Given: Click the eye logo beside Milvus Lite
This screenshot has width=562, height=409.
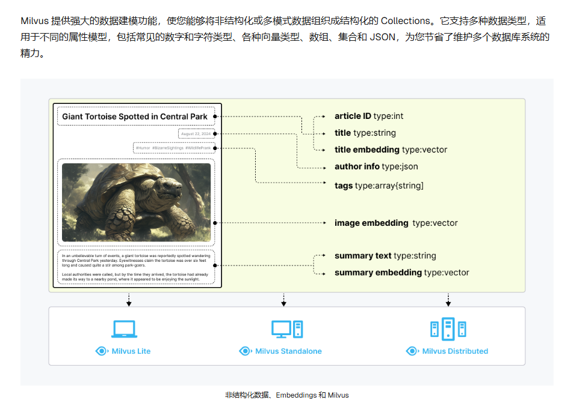Looking at the screenshot, I should click(x=102, y=351).
